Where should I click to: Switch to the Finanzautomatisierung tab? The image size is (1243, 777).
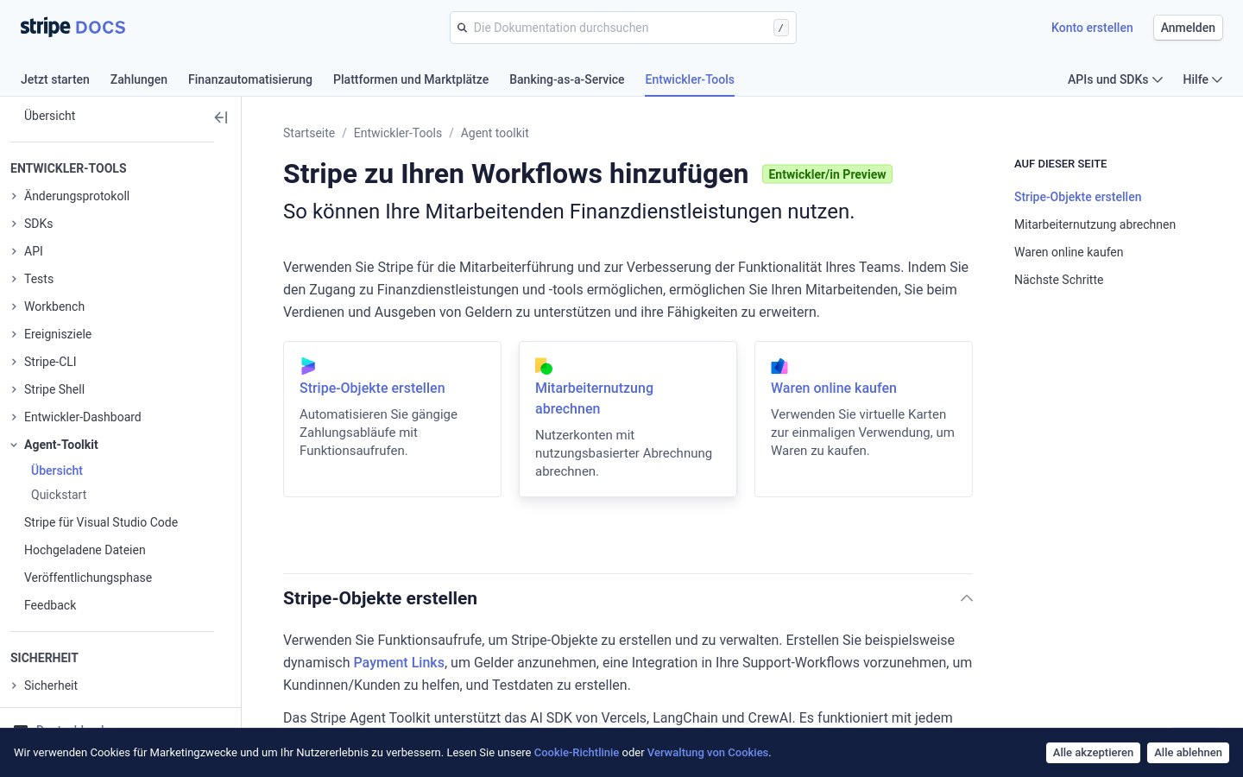(250, 79)
